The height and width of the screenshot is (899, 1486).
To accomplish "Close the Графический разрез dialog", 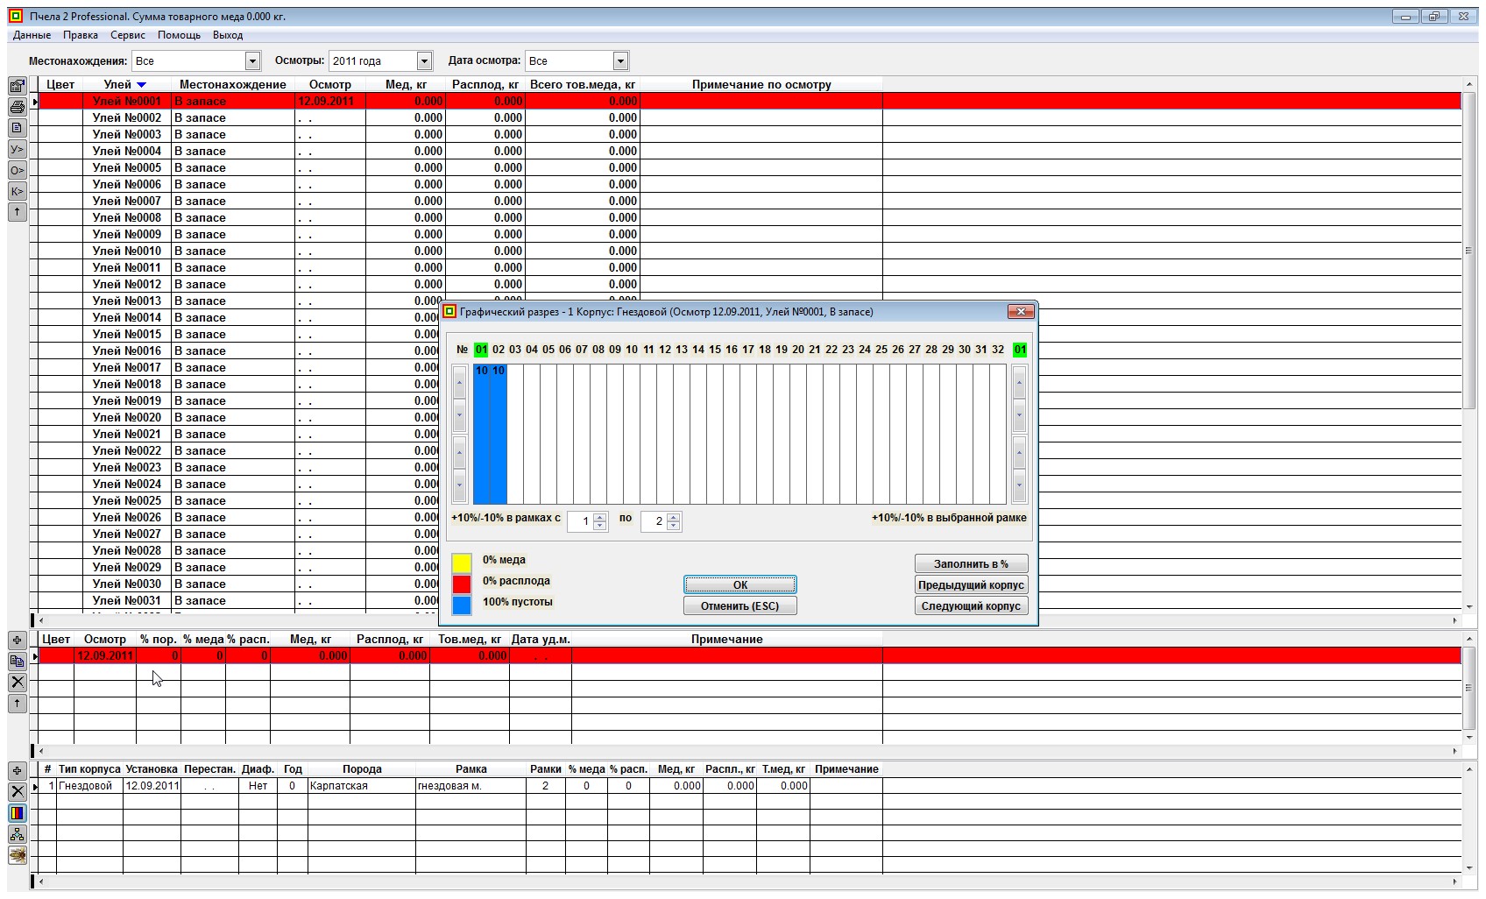I will [1021, 312].
